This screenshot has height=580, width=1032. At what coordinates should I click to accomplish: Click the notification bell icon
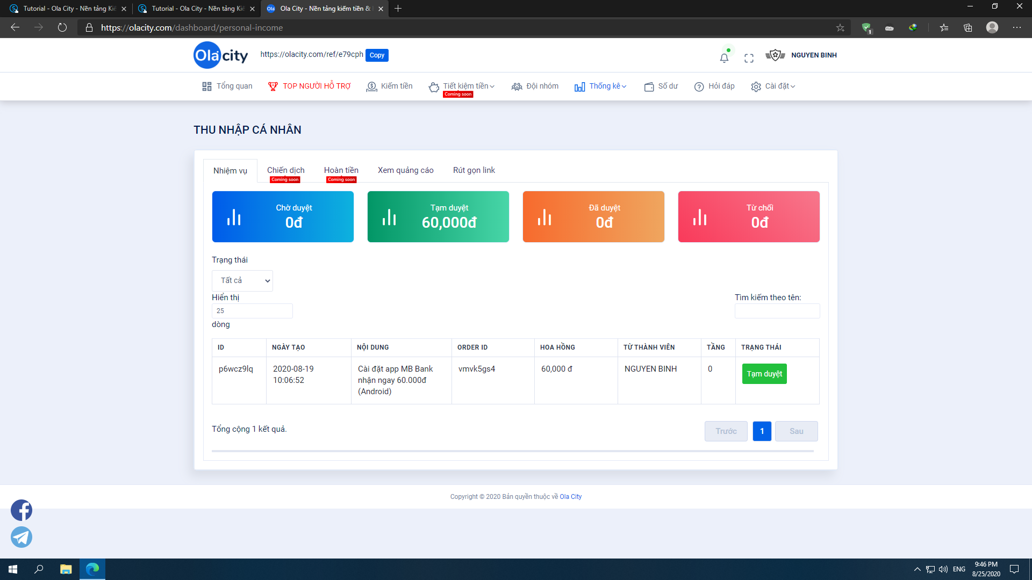tap(724, 58)
